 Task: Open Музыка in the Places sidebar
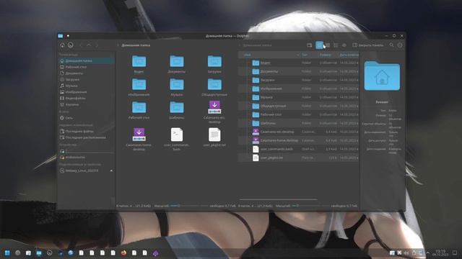[x=86, y=86]
